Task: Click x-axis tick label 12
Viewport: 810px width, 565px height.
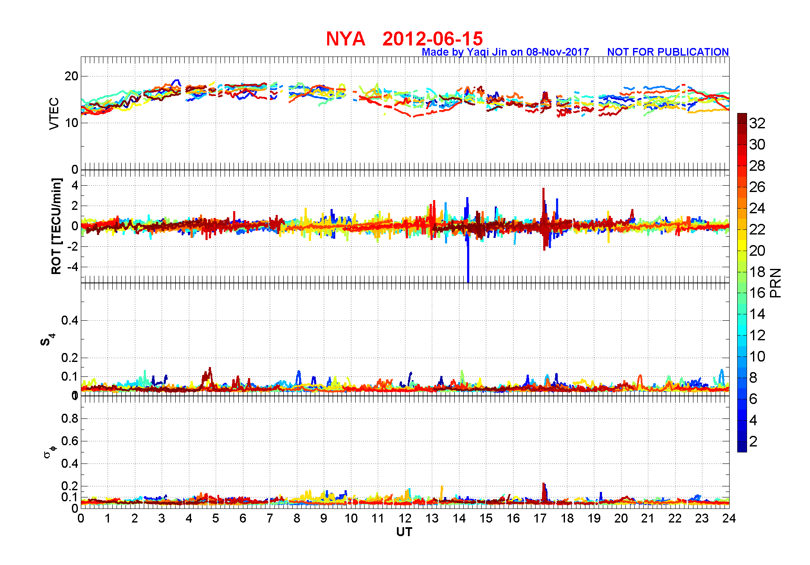Action: coord(405,518)
